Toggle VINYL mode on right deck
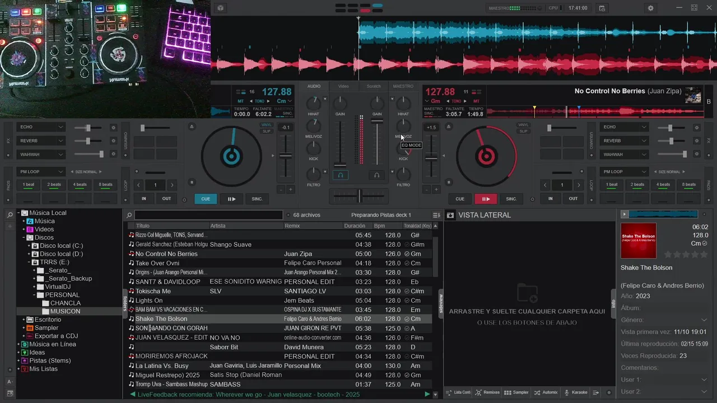 coord(523,125)
